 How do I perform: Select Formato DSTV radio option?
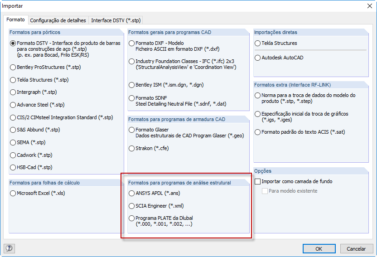click(13, 43)
